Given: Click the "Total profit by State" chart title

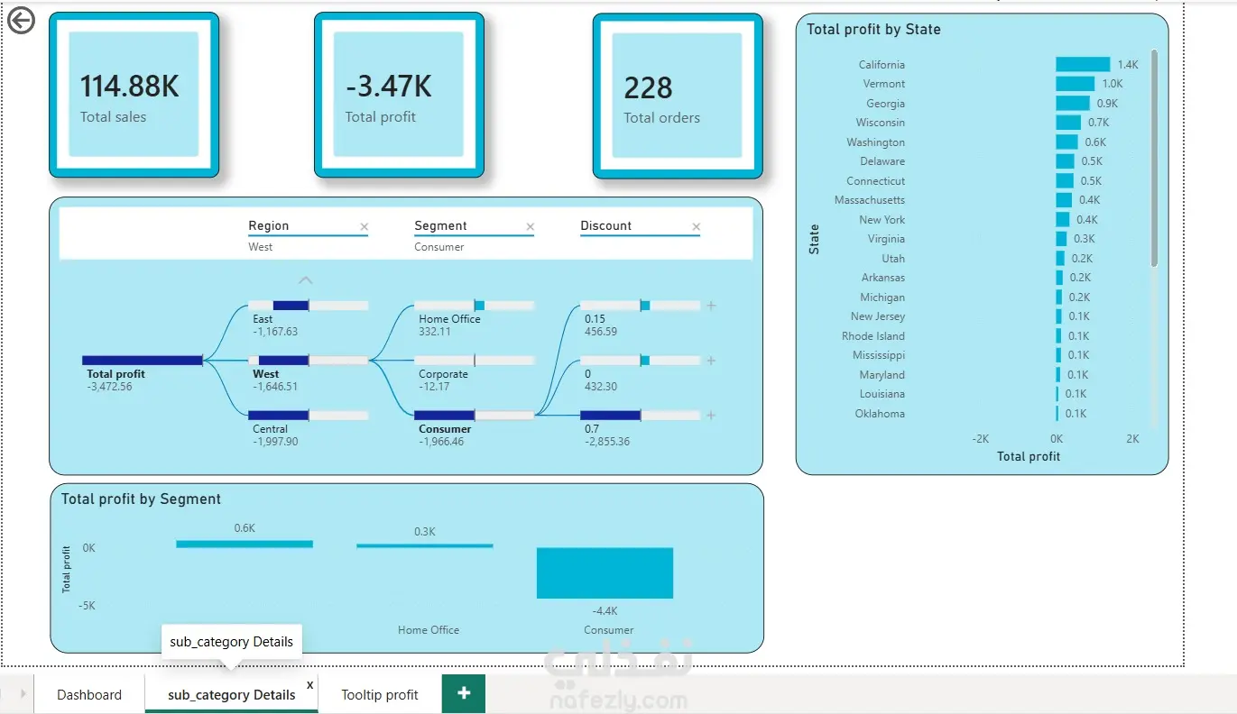Looking at the screenshot, I should pyautogui.click(x=873, y=30).
